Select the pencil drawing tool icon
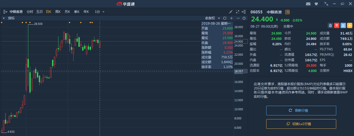The image size is (354, 136). [x=231, y=12]
